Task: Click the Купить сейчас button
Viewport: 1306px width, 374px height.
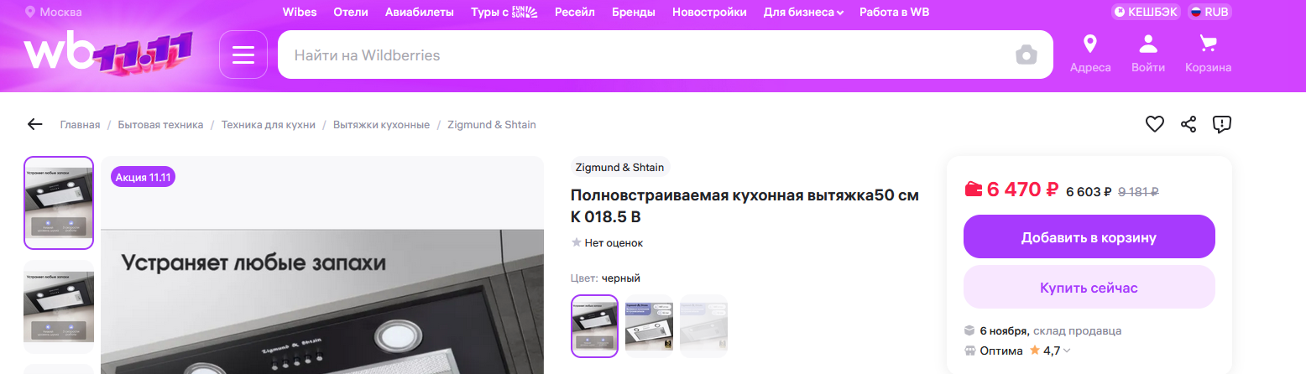Action: coord(1089,288)
